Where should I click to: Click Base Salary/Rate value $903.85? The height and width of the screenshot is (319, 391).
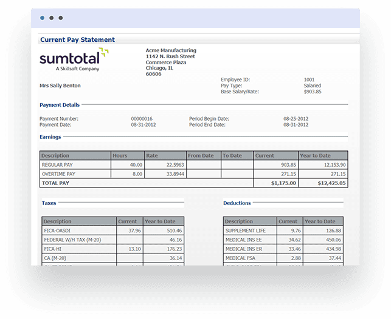(x=313, y=92)
